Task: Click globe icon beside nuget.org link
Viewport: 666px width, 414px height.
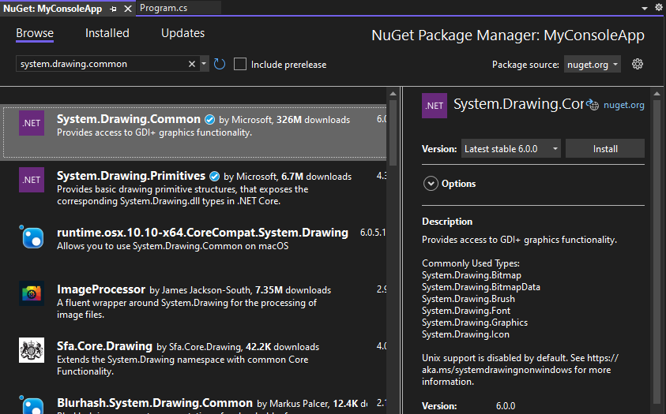Action: tap(593, 104)
